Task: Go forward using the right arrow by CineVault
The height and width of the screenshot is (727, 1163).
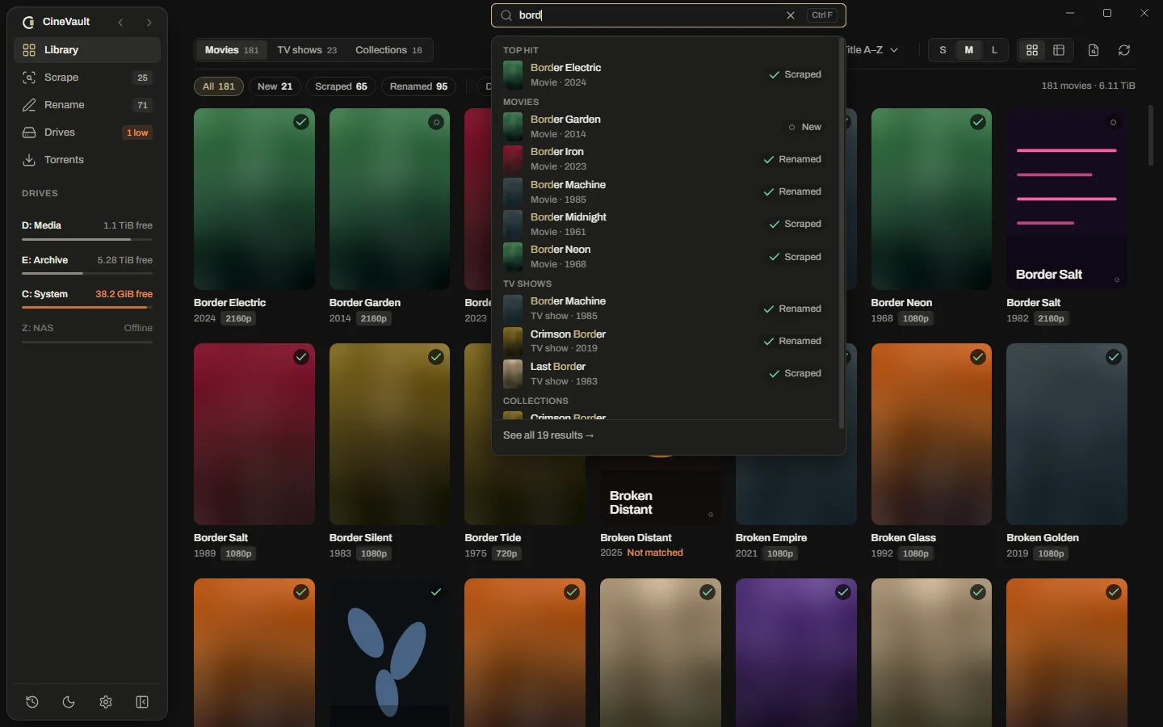Action: (149, 23)
